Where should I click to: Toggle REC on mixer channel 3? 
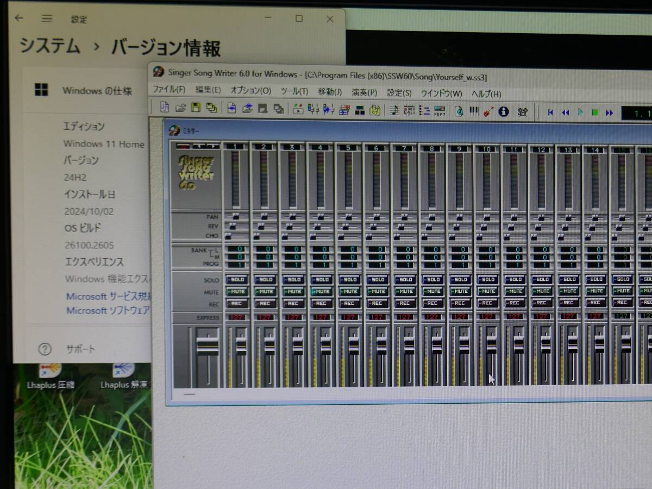pyautogui.click(x=293, y=303)
